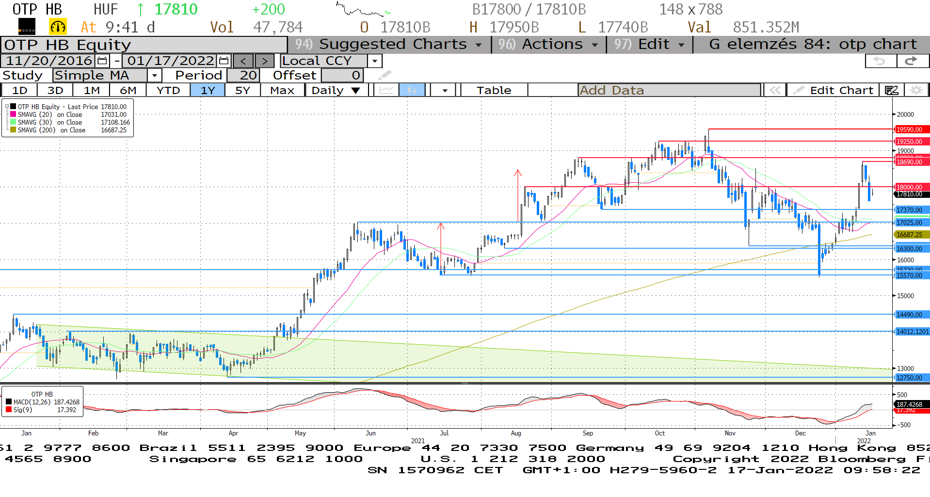
Task: Select the Max range tab
Action: tap(282, 90)
